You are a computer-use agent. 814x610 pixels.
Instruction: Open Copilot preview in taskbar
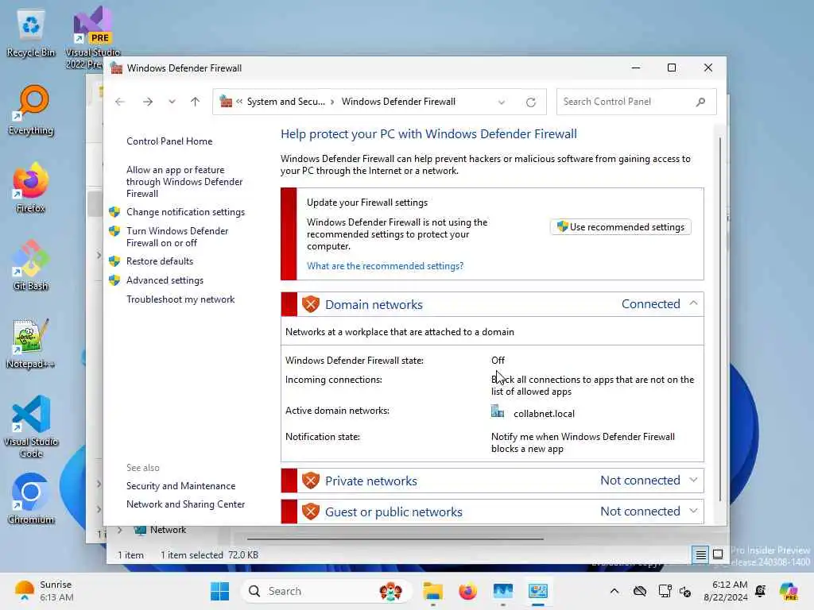pos(788,591)
